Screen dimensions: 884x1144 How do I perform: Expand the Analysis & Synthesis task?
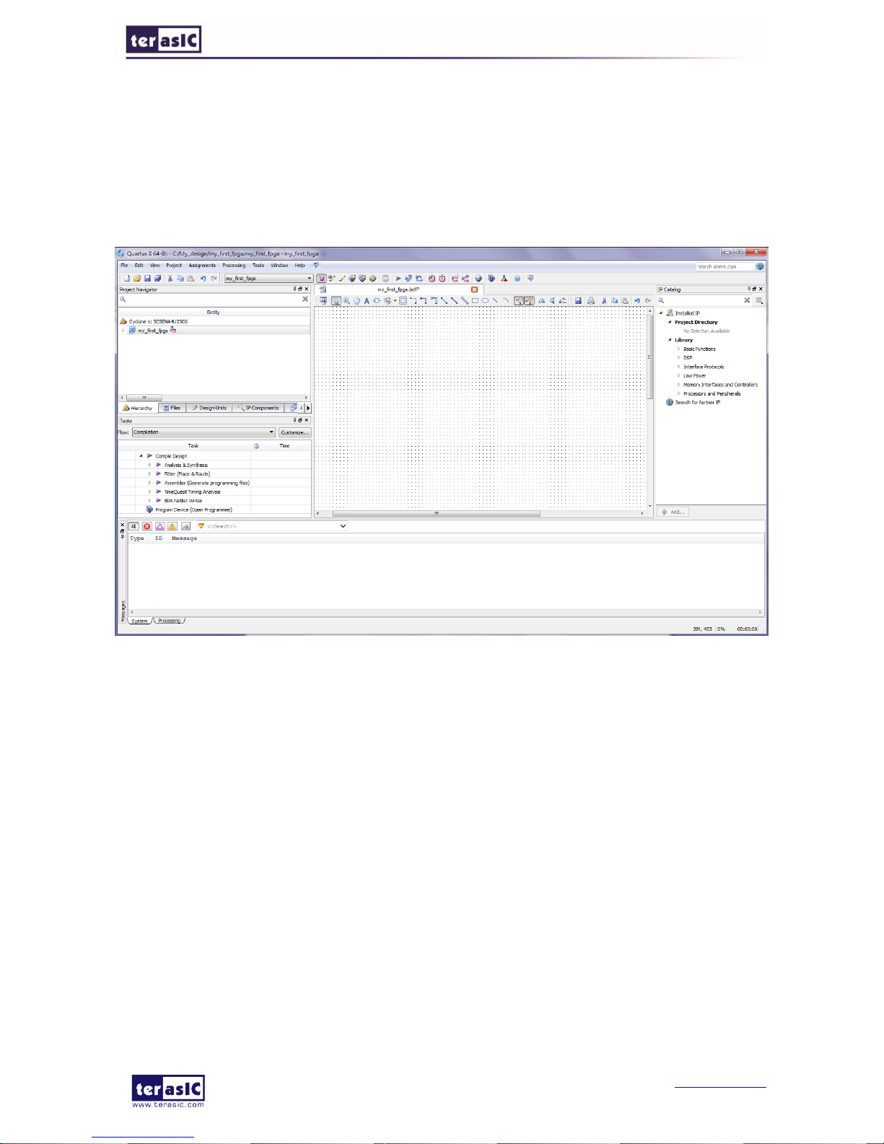[x=150, y=465]
